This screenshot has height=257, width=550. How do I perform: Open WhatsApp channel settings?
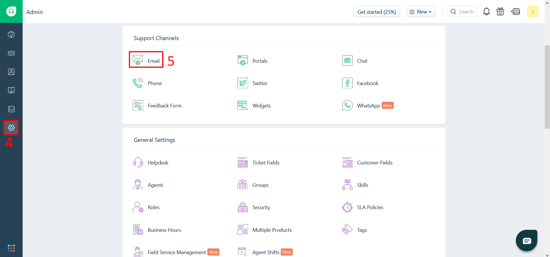point(368,106)
